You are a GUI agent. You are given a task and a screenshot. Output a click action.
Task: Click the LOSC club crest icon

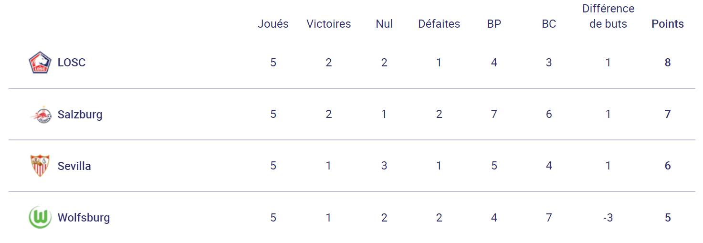(40, 63)
